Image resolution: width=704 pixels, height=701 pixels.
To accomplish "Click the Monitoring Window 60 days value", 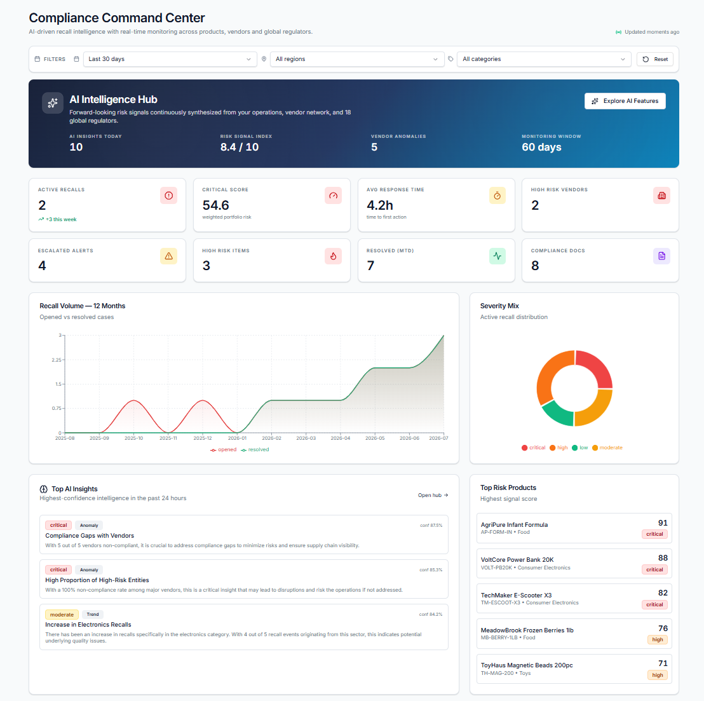I will click(541, 147).
